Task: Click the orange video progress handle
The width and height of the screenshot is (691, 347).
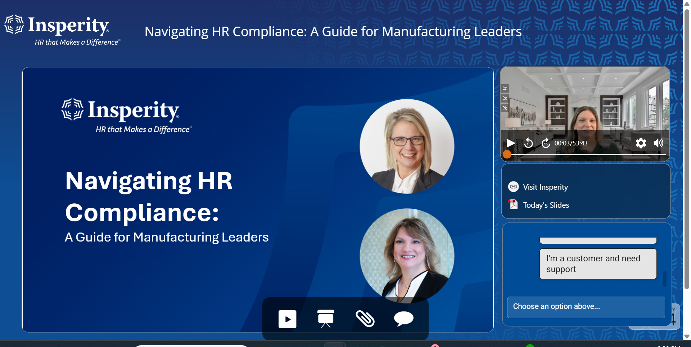Action: (x=507, y=154)
